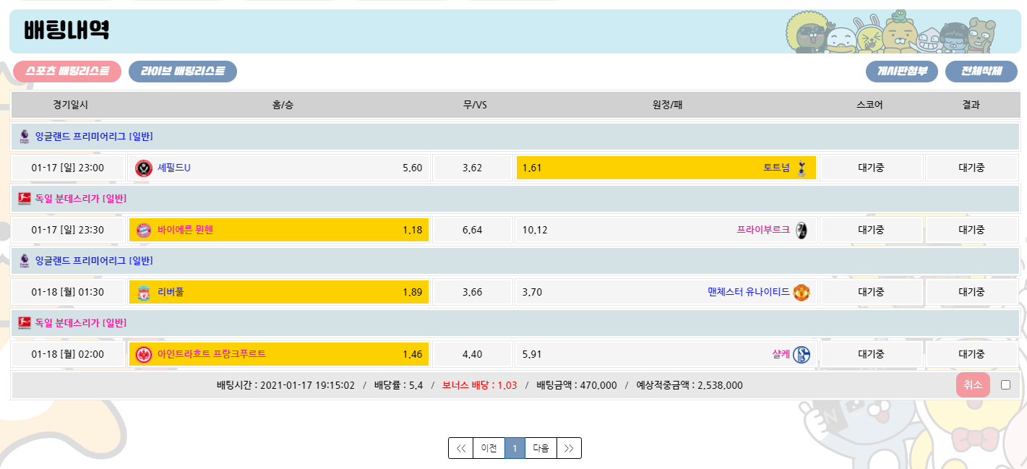Jump to last page with >> arrow
The image size is (1027, 469).
pyautogui.click(x=569, y=448)
